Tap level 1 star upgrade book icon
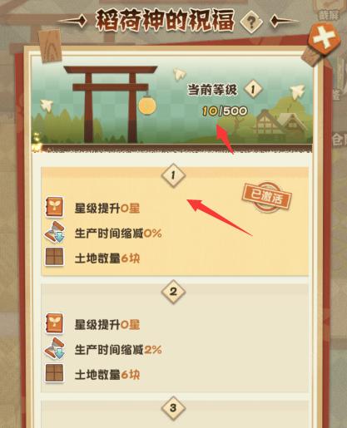The width and height of the screenshot is (347, 428). tap(54, 207)
